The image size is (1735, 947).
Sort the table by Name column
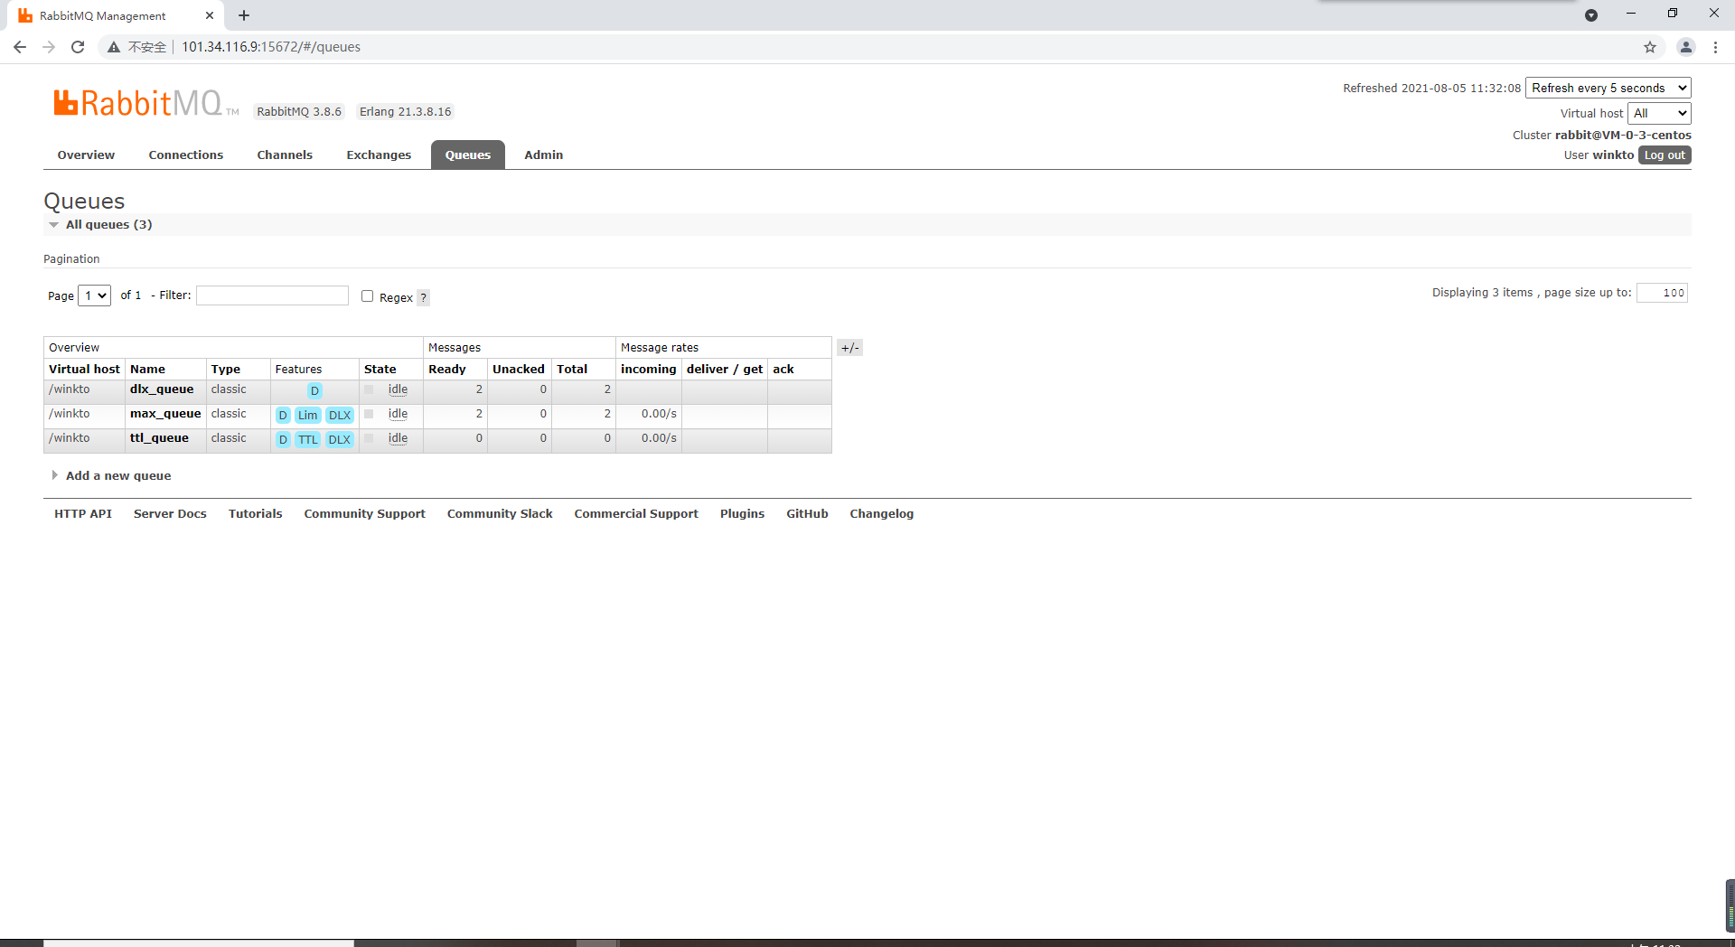pyautogui.click(x=147, y=370)
